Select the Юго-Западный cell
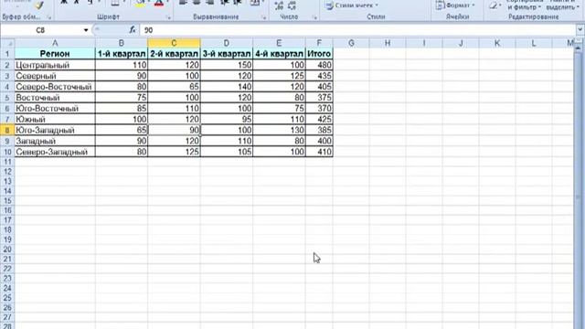The width and height of the screenshot is (585, 329). pyautogui.click(x=55, y=130)
